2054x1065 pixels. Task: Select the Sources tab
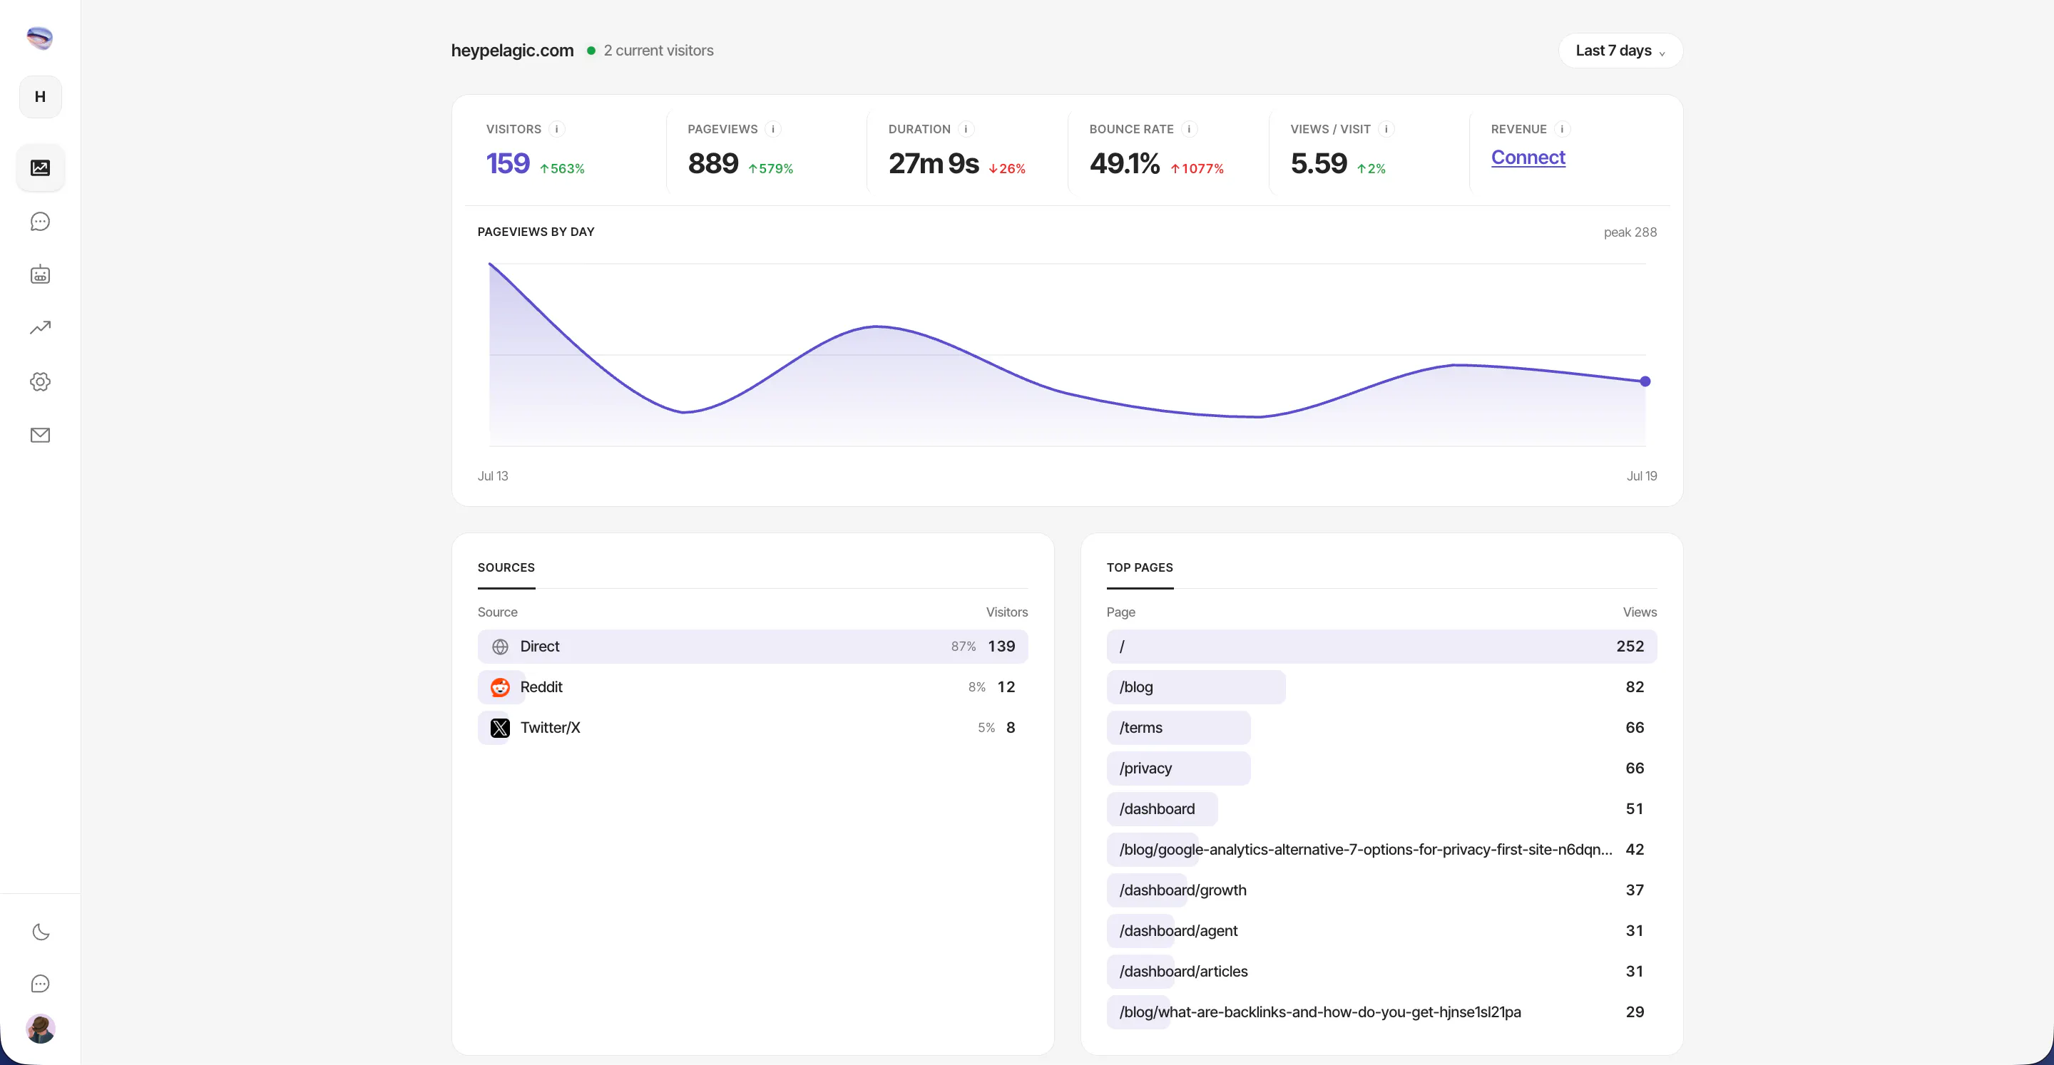[x=506, y=567]
